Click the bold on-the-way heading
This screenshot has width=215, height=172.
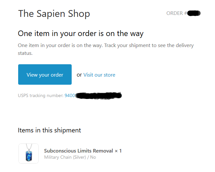(80, 33)
